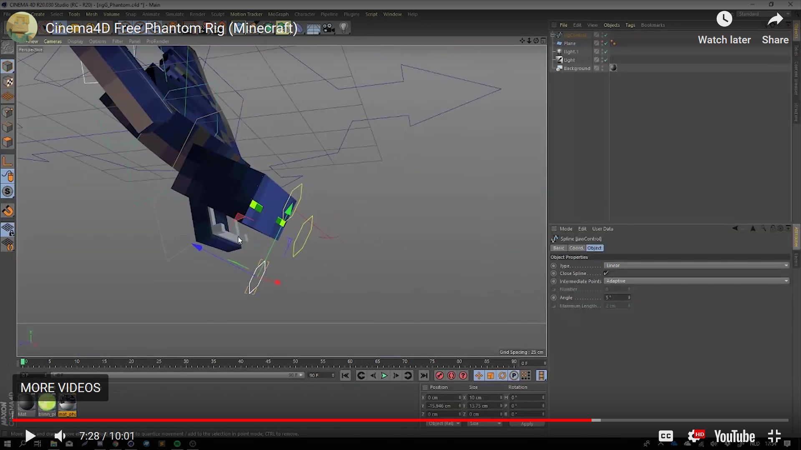Select the Texture mode checkered cube
801x450 pixels.
(x=8, y=82)
